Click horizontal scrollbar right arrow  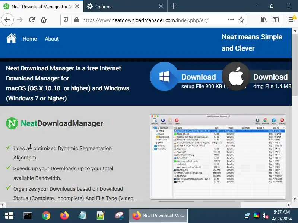tap(289, 205)
